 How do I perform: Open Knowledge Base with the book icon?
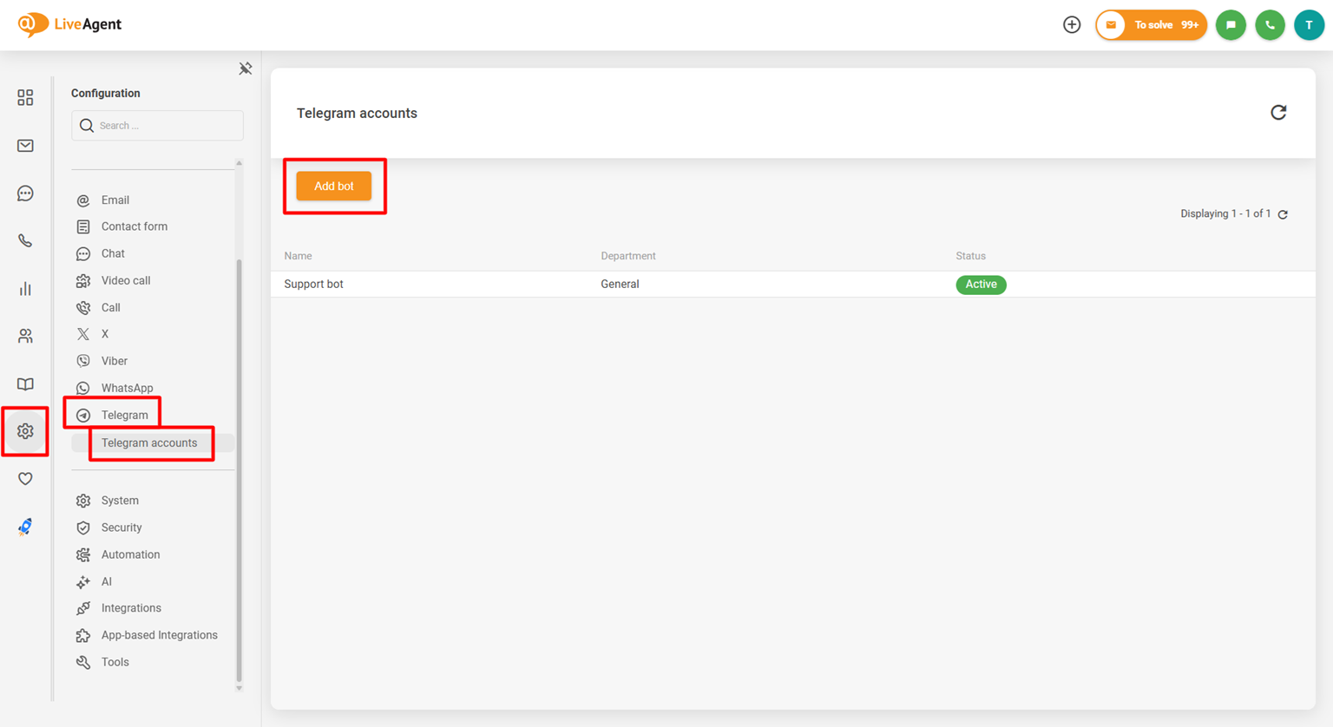[24, 383]
